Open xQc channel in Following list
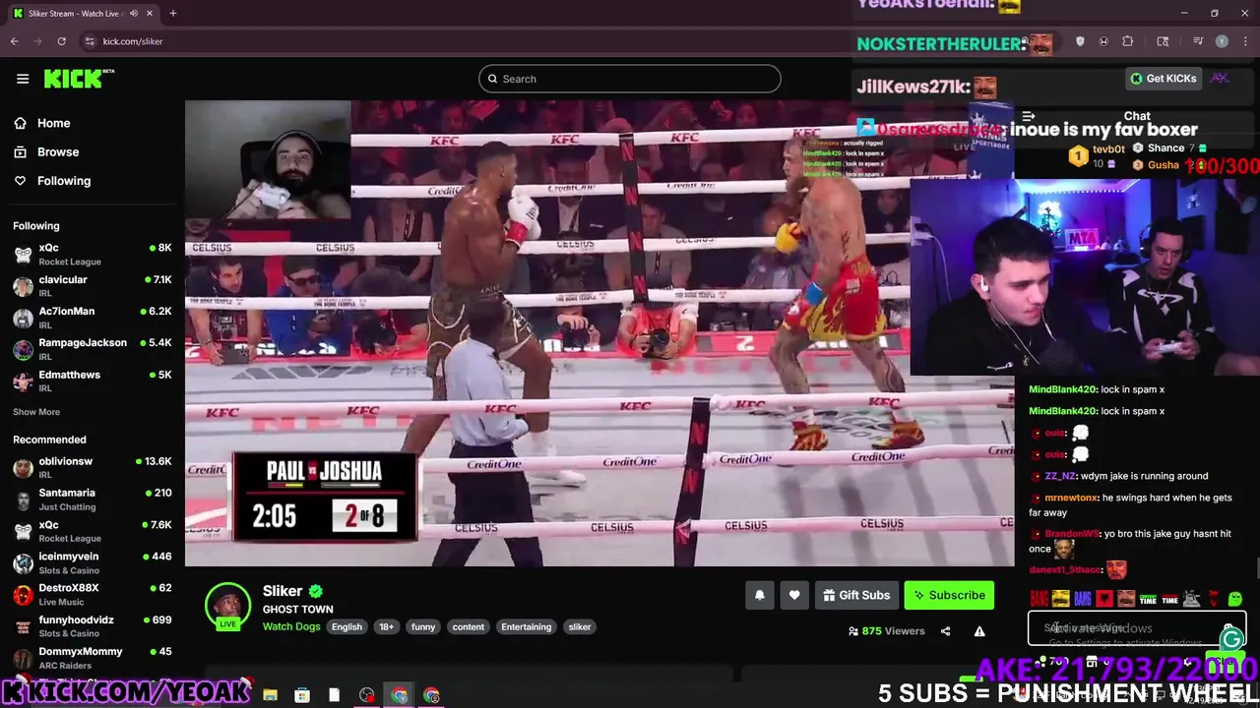Screen dimensions: 1260x708 [x=92, y=254]
